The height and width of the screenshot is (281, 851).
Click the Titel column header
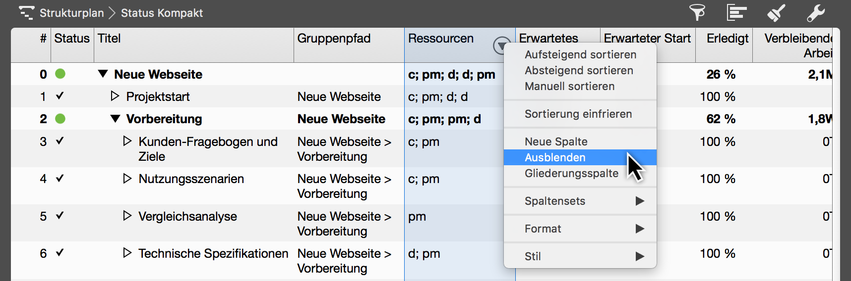[x=110, y=39]
